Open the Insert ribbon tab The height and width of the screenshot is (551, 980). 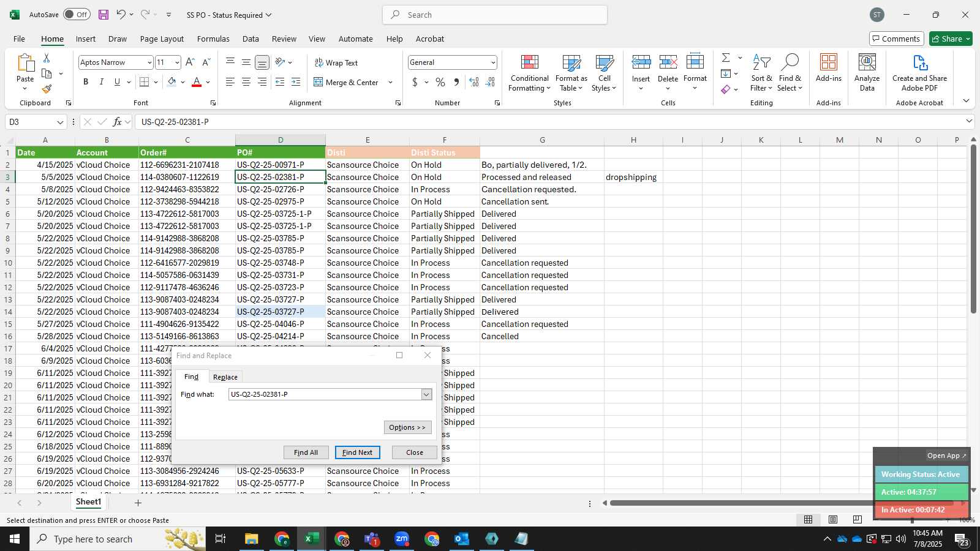pos(86,39)
